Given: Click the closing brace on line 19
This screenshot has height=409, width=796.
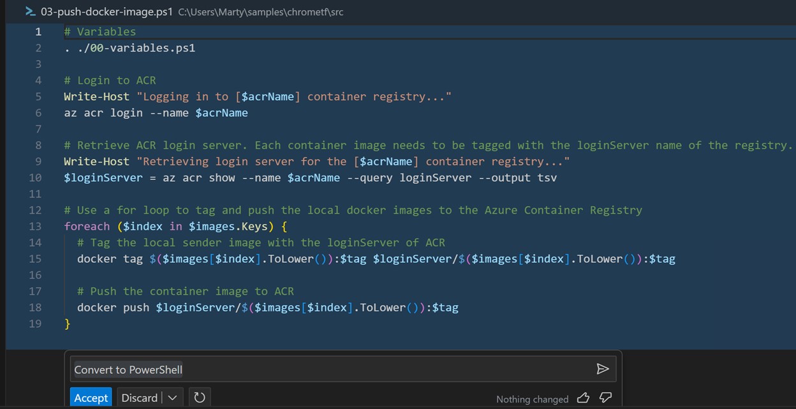Looking at the screenshot, I should coord(67,323).
